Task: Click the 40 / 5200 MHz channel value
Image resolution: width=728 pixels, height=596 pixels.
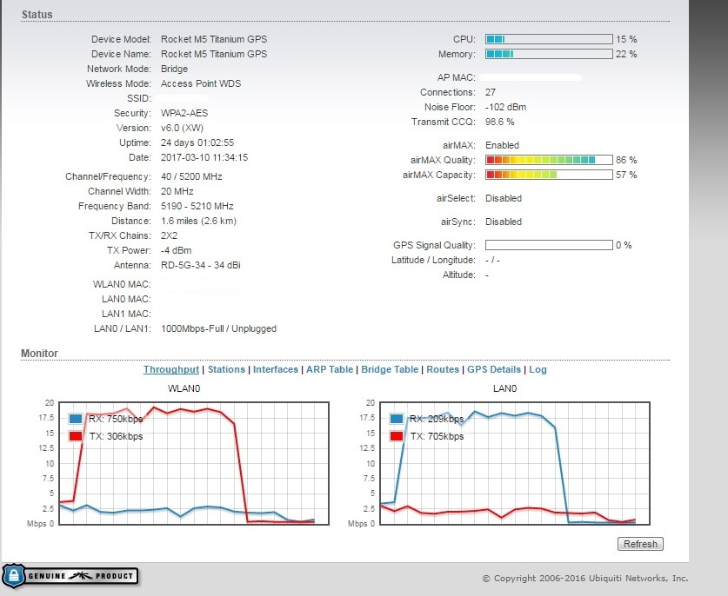Action: coord(191,176)
